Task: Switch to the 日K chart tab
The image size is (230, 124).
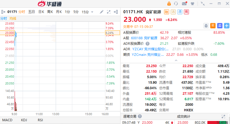Action: coord(41,12)
